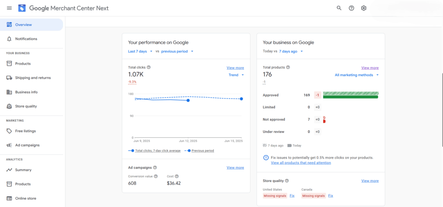Image resolution: width=443 pixels, height=207 pixels.
Task: Click the help icon beside Store quality heading
Action: 287,181
